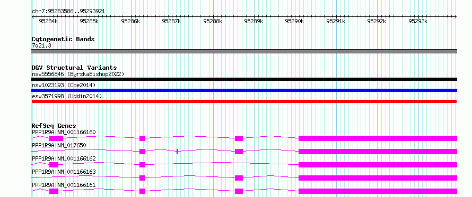Select NM_001166161 long terminal exon past 95290k
Viewport: 472px width, 197px height.
tap(378, 191)
